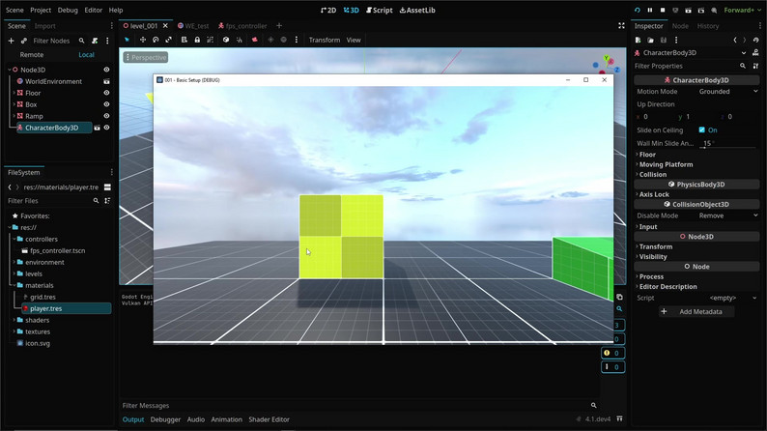This screenshot has height=431, width=767.
Task: Pause the running project
Action: (x=650, y=10)
